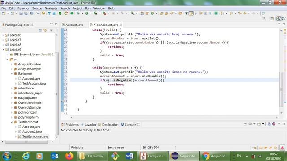Switch to the Debug perspective icon

284,18
